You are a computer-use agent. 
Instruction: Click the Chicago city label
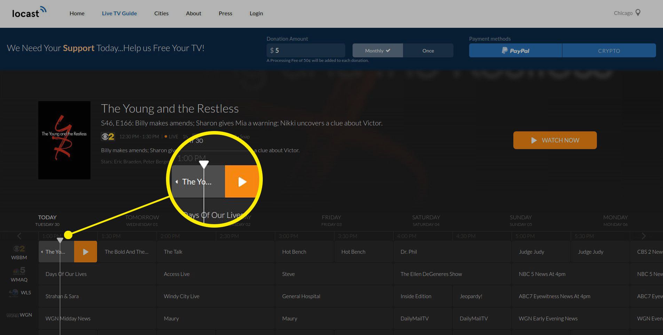click(623, 13)
